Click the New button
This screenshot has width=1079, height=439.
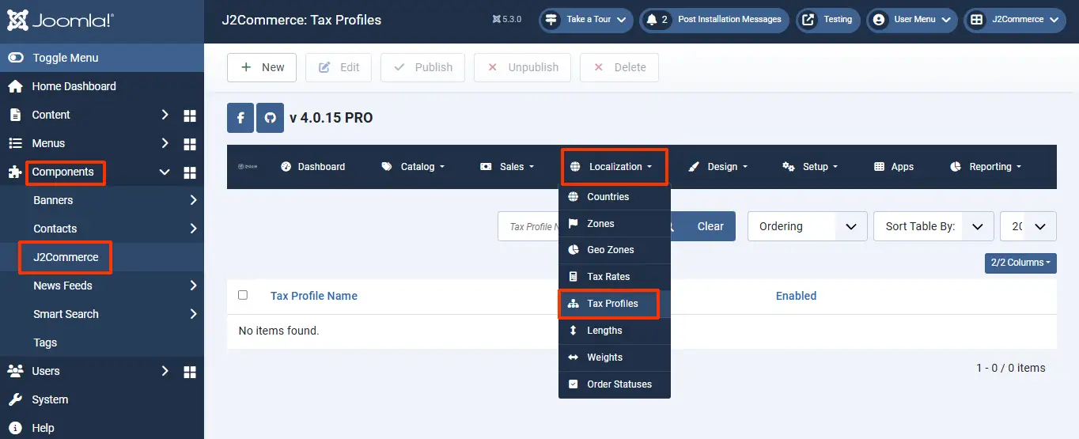pyautogui.click(x=262, y=67)
